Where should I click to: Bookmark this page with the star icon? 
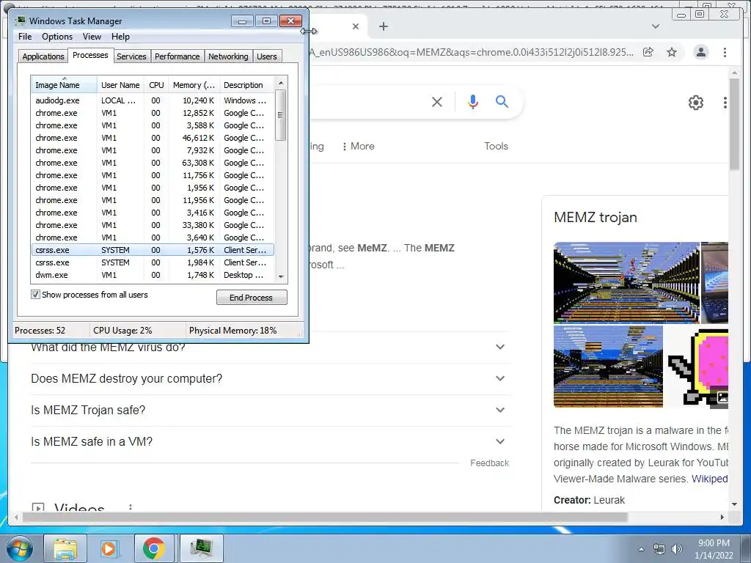672,52
